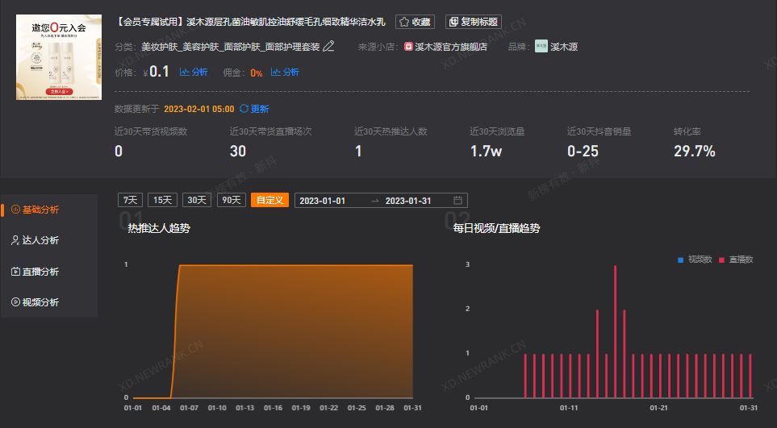Switch to 达人分析 tab
The width and height of the screenshot is (777, 428).
click(x=40, y=240)
